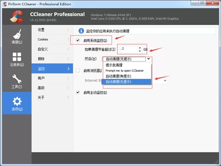Toggle 启用主动监控 checkbox
This screenshot has height=166, width=221.
tap(78, 93)
